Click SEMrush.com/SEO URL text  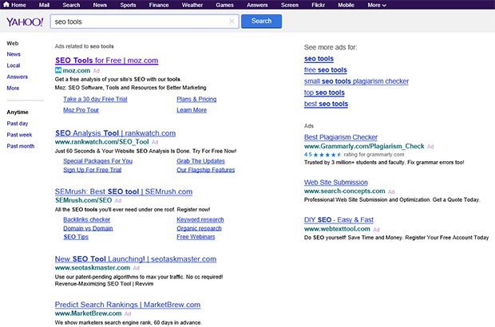pos(83,200)
